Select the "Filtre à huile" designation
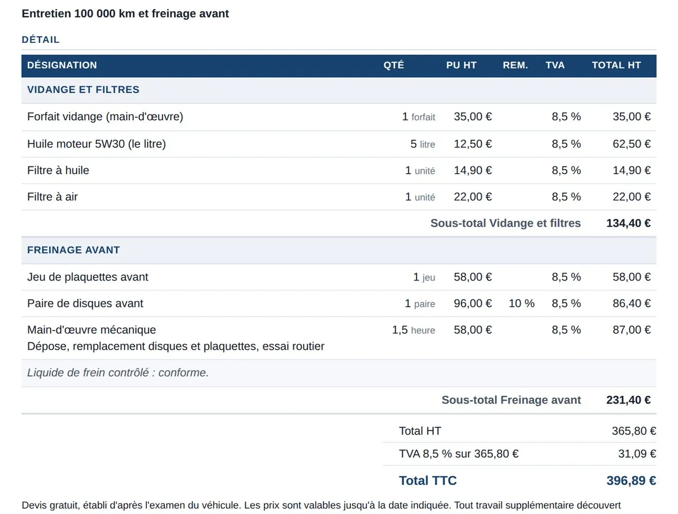 (58, 170)
